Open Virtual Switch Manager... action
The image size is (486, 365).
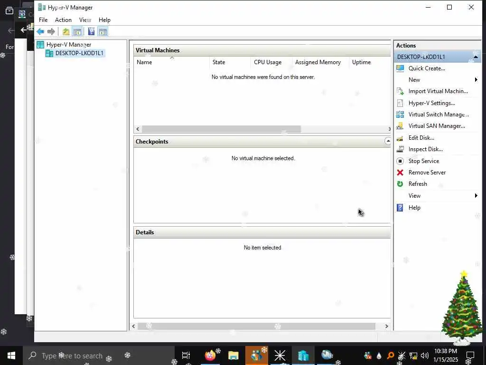[439, 115]
